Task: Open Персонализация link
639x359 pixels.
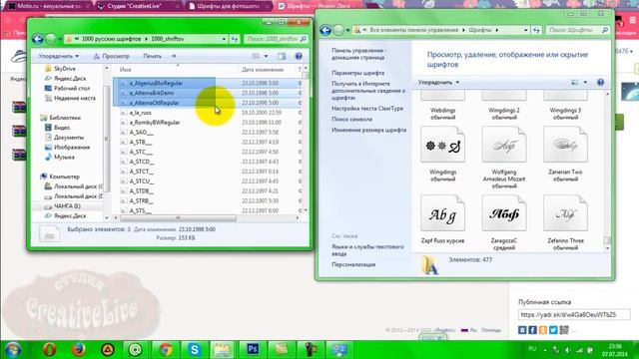Action: 353,264
